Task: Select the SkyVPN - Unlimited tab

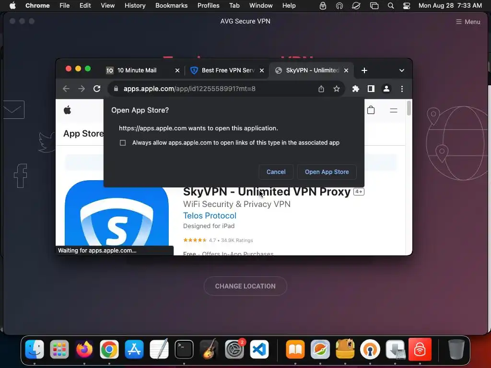Action: pos(312,70)
